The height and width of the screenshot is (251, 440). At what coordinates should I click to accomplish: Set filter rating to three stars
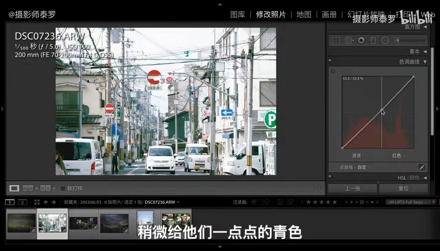point(322,202)
